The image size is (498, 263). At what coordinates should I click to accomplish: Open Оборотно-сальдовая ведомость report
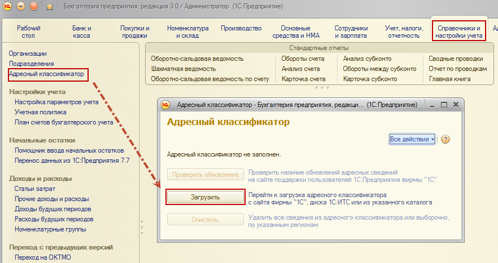(197, 59)
